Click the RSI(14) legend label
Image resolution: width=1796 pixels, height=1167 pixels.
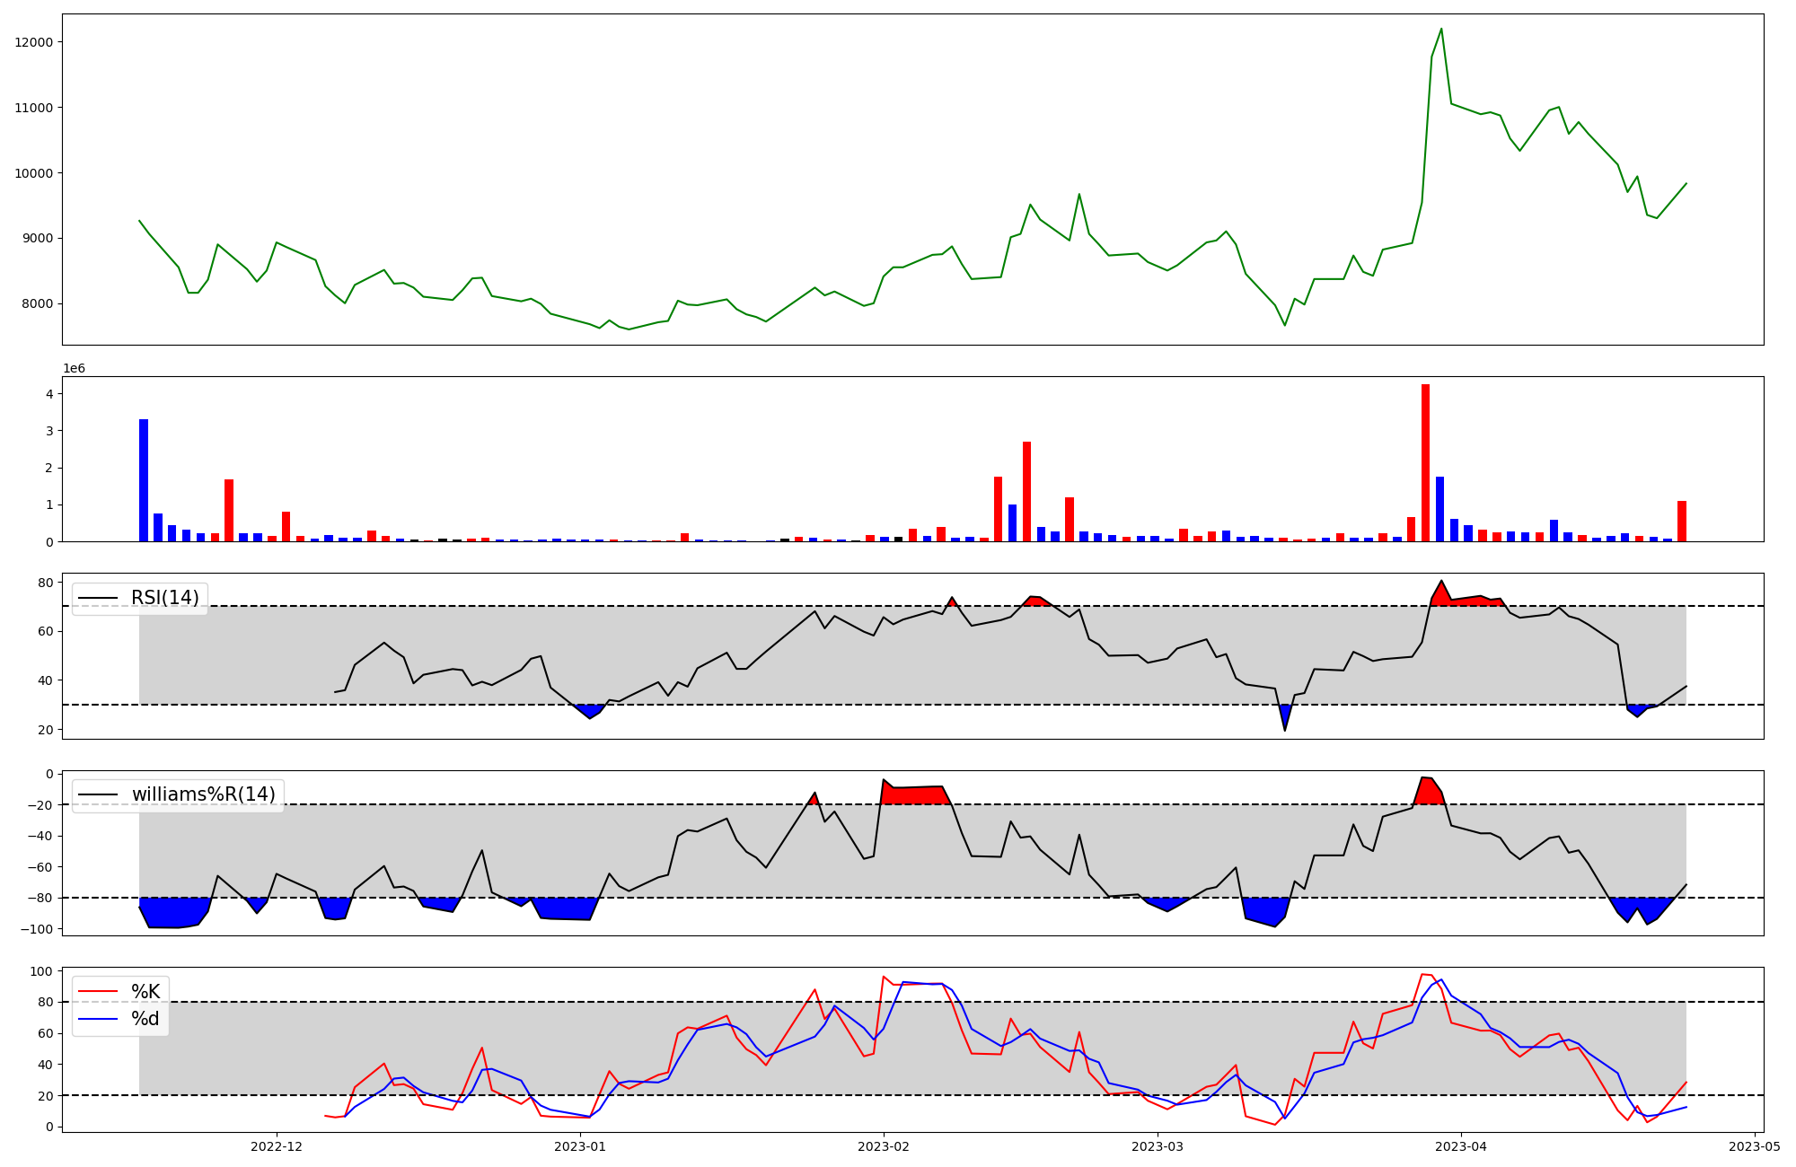165,598
